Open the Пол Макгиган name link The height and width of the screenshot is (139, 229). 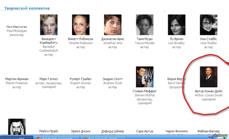click(x=17, y=27)
